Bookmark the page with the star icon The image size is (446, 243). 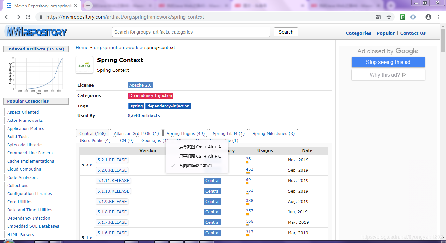pos(389,17)
